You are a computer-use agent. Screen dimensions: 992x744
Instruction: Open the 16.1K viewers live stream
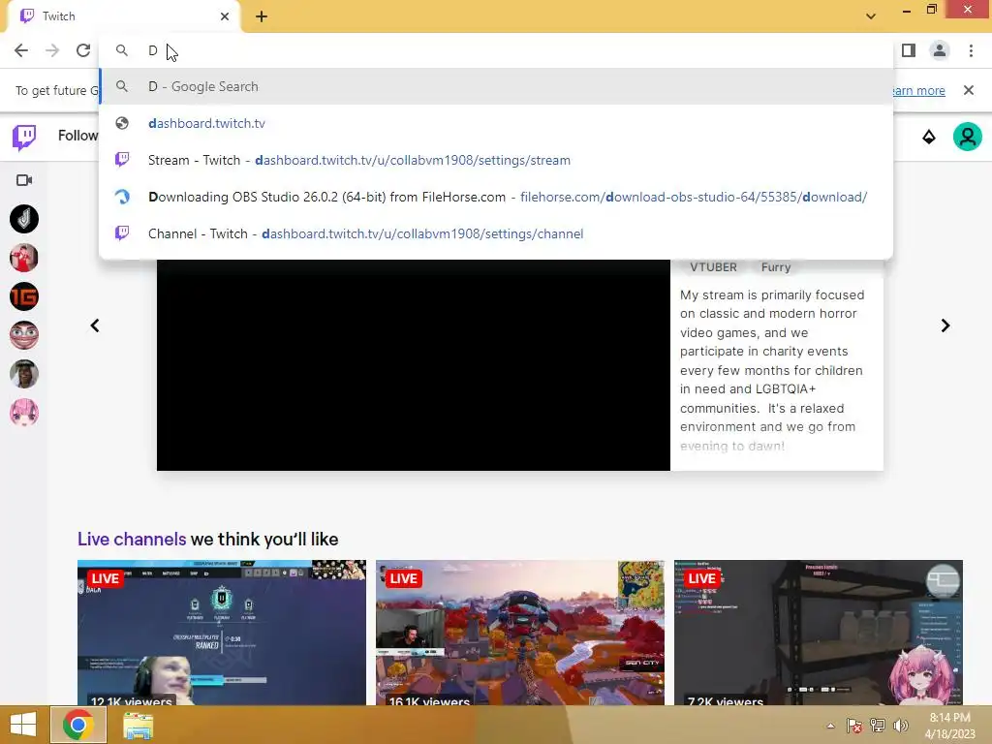click(520, 633)
